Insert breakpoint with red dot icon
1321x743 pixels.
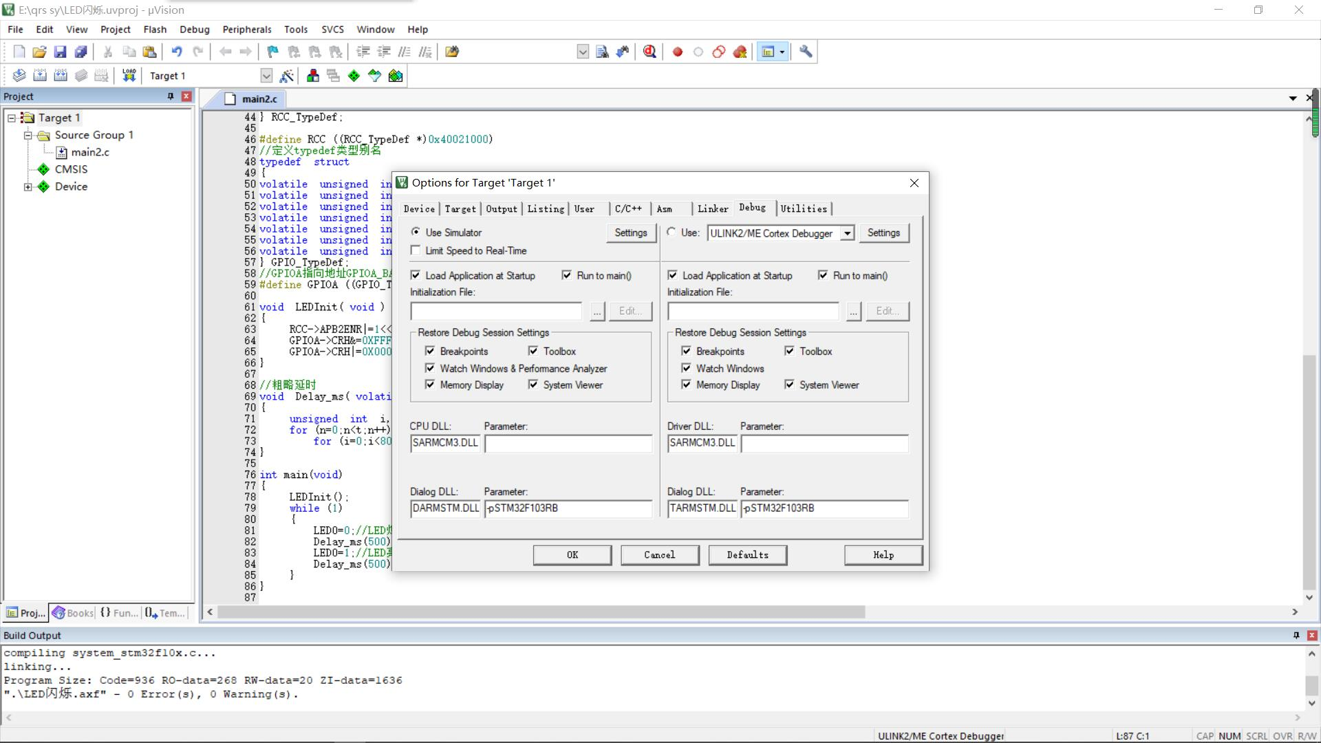[x=678, y=52]
